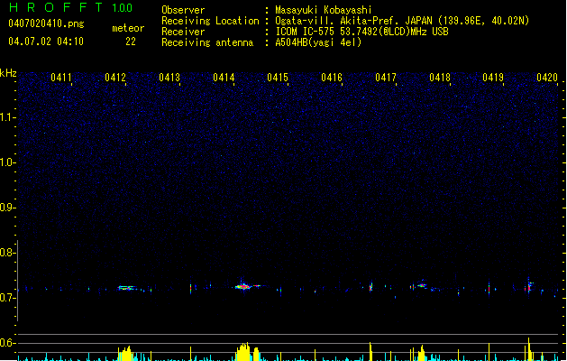Select the file name 0407020410.png
This screenshot has height=361, width=567.
tap(46, 23)
